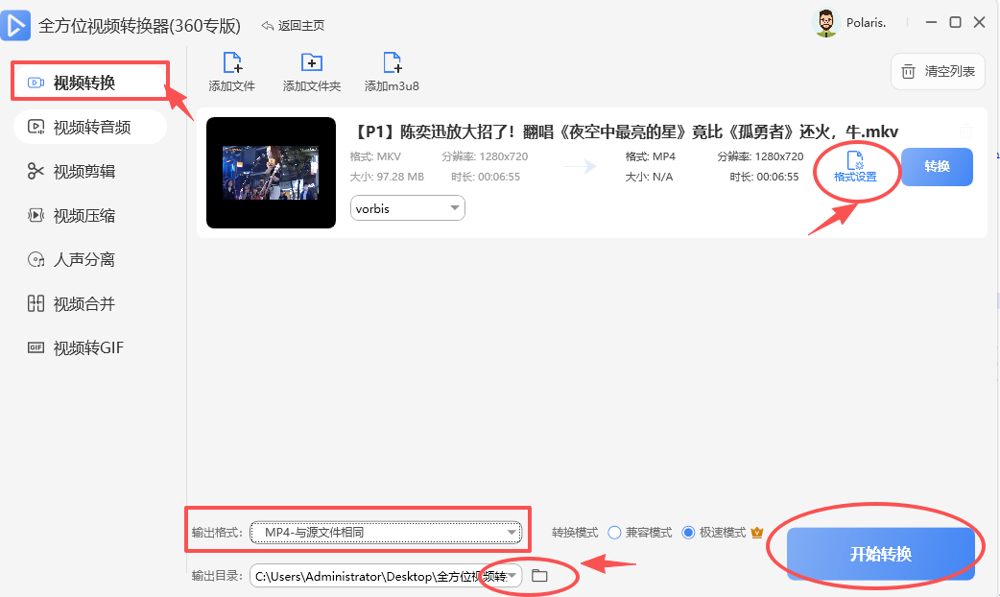Expand the 输出格式 format dropdown
1000x597 pixels.
tap(512, 531)
